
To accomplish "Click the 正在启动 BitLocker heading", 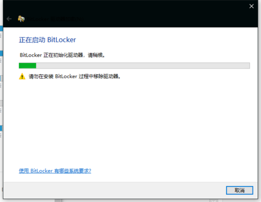I will click(47, 40).
